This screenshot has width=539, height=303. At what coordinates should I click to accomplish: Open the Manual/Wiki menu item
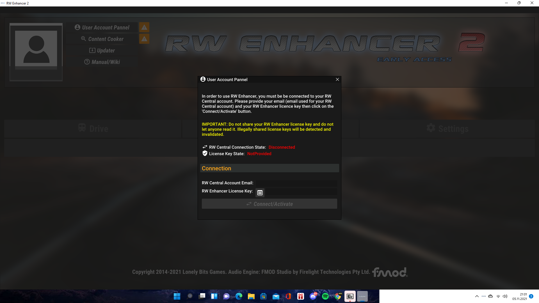point(102,62)
